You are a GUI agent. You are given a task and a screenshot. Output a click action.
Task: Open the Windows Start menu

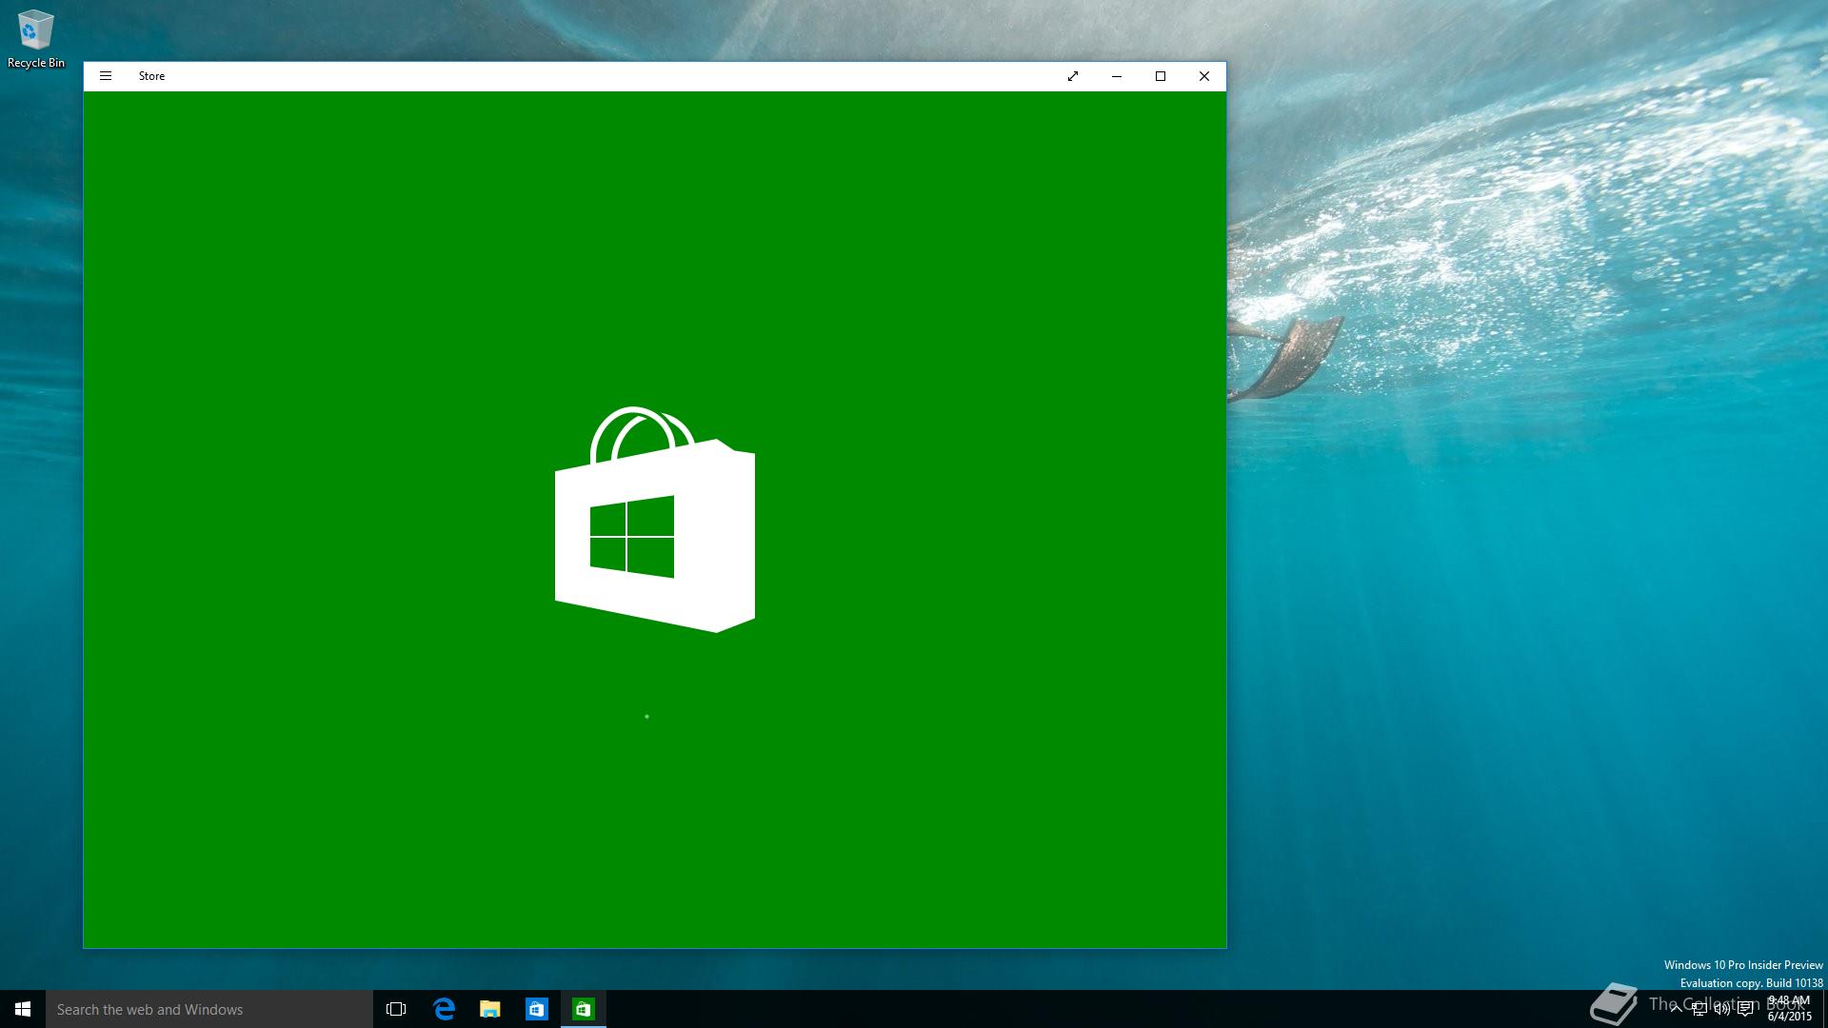(23, 1009)
